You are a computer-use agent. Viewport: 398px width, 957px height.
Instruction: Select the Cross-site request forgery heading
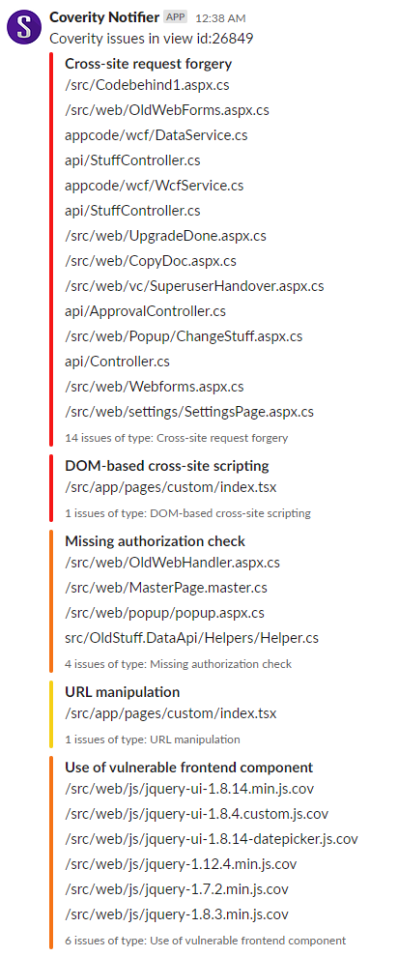pyautogui.click(x=148, y=64)
